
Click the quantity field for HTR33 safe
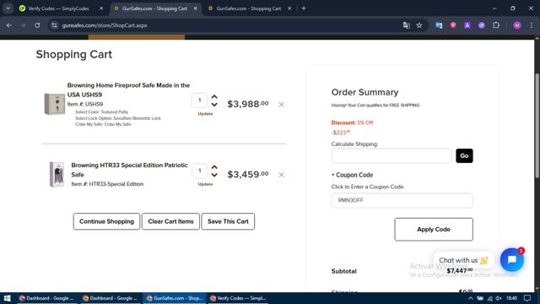(x=199, y=171)
